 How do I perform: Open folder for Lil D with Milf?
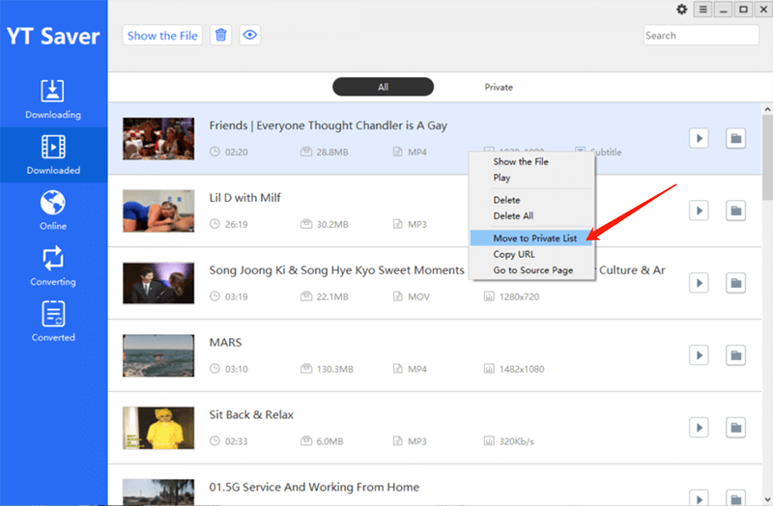735,211
